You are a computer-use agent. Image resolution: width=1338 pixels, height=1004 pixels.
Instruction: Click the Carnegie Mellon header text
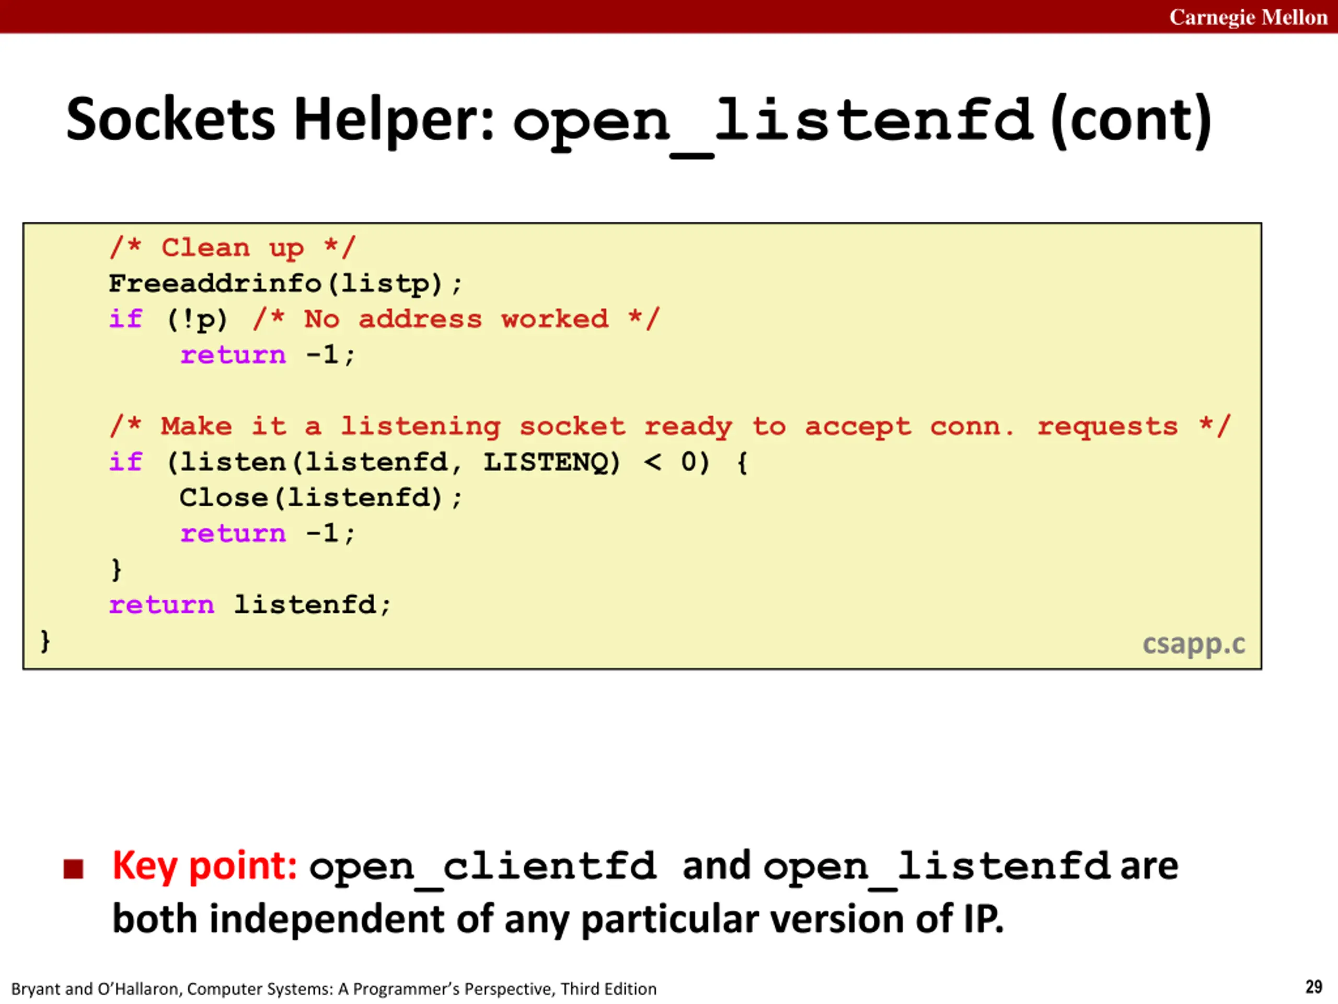(1248, 17)
